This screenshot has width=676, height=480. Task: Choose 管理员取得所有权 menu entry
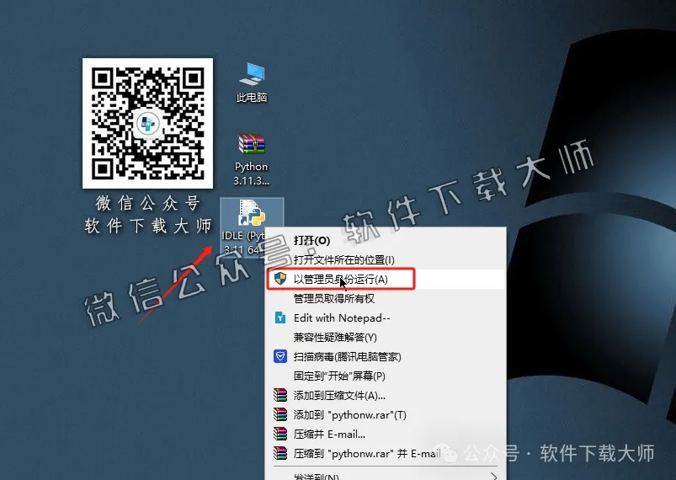[x=386, y=298]
